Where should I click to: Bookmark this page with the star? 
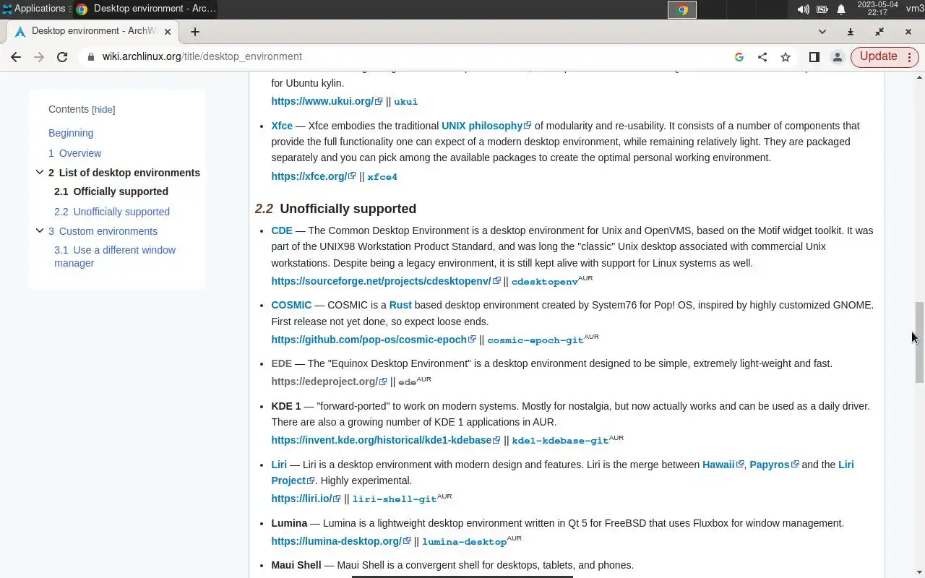786,57
